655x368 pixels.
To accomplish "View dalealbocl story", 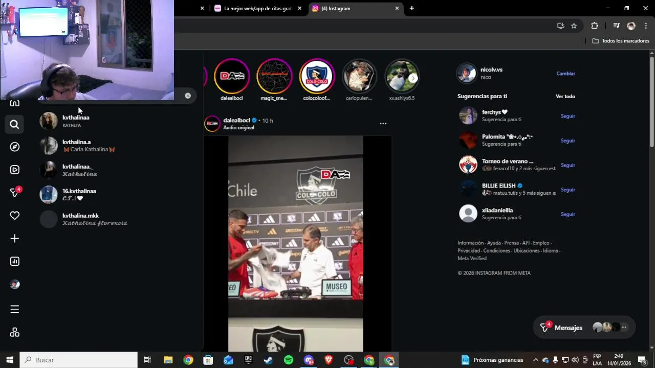I will click(232, 77).
